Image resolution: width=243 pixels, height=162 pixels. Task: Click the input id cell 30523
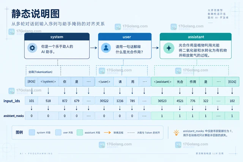coord(162,101)
